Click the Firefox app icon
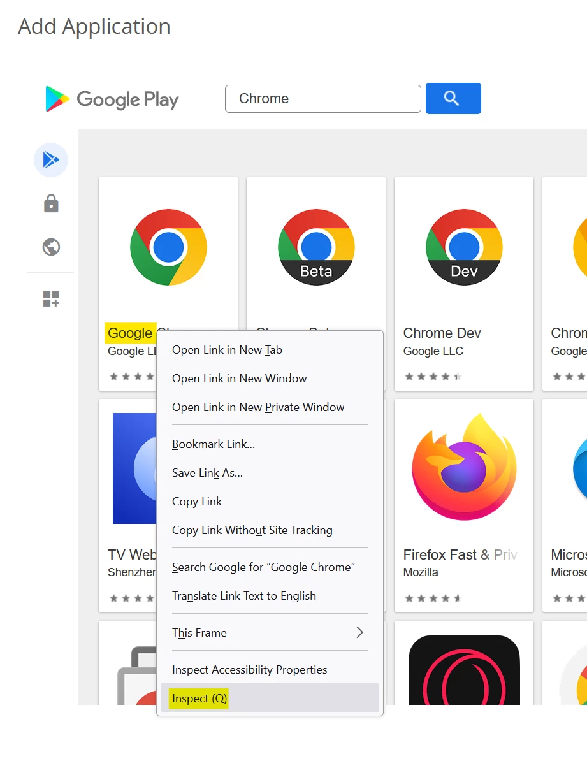 point(464,468)
